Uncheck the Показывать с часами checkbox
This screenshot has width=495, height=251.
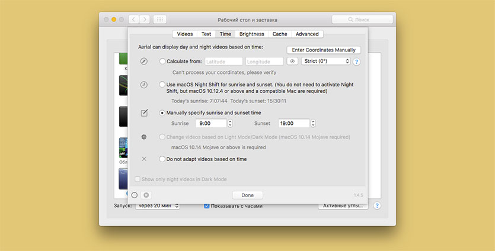click(207, 206)
